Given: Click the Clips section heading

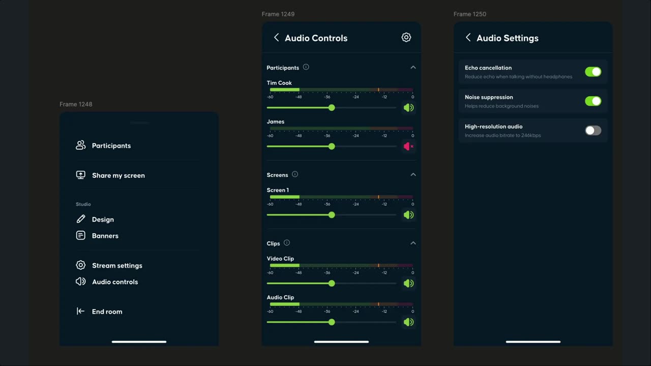Looking at the screenshot, I should [273, 243].
